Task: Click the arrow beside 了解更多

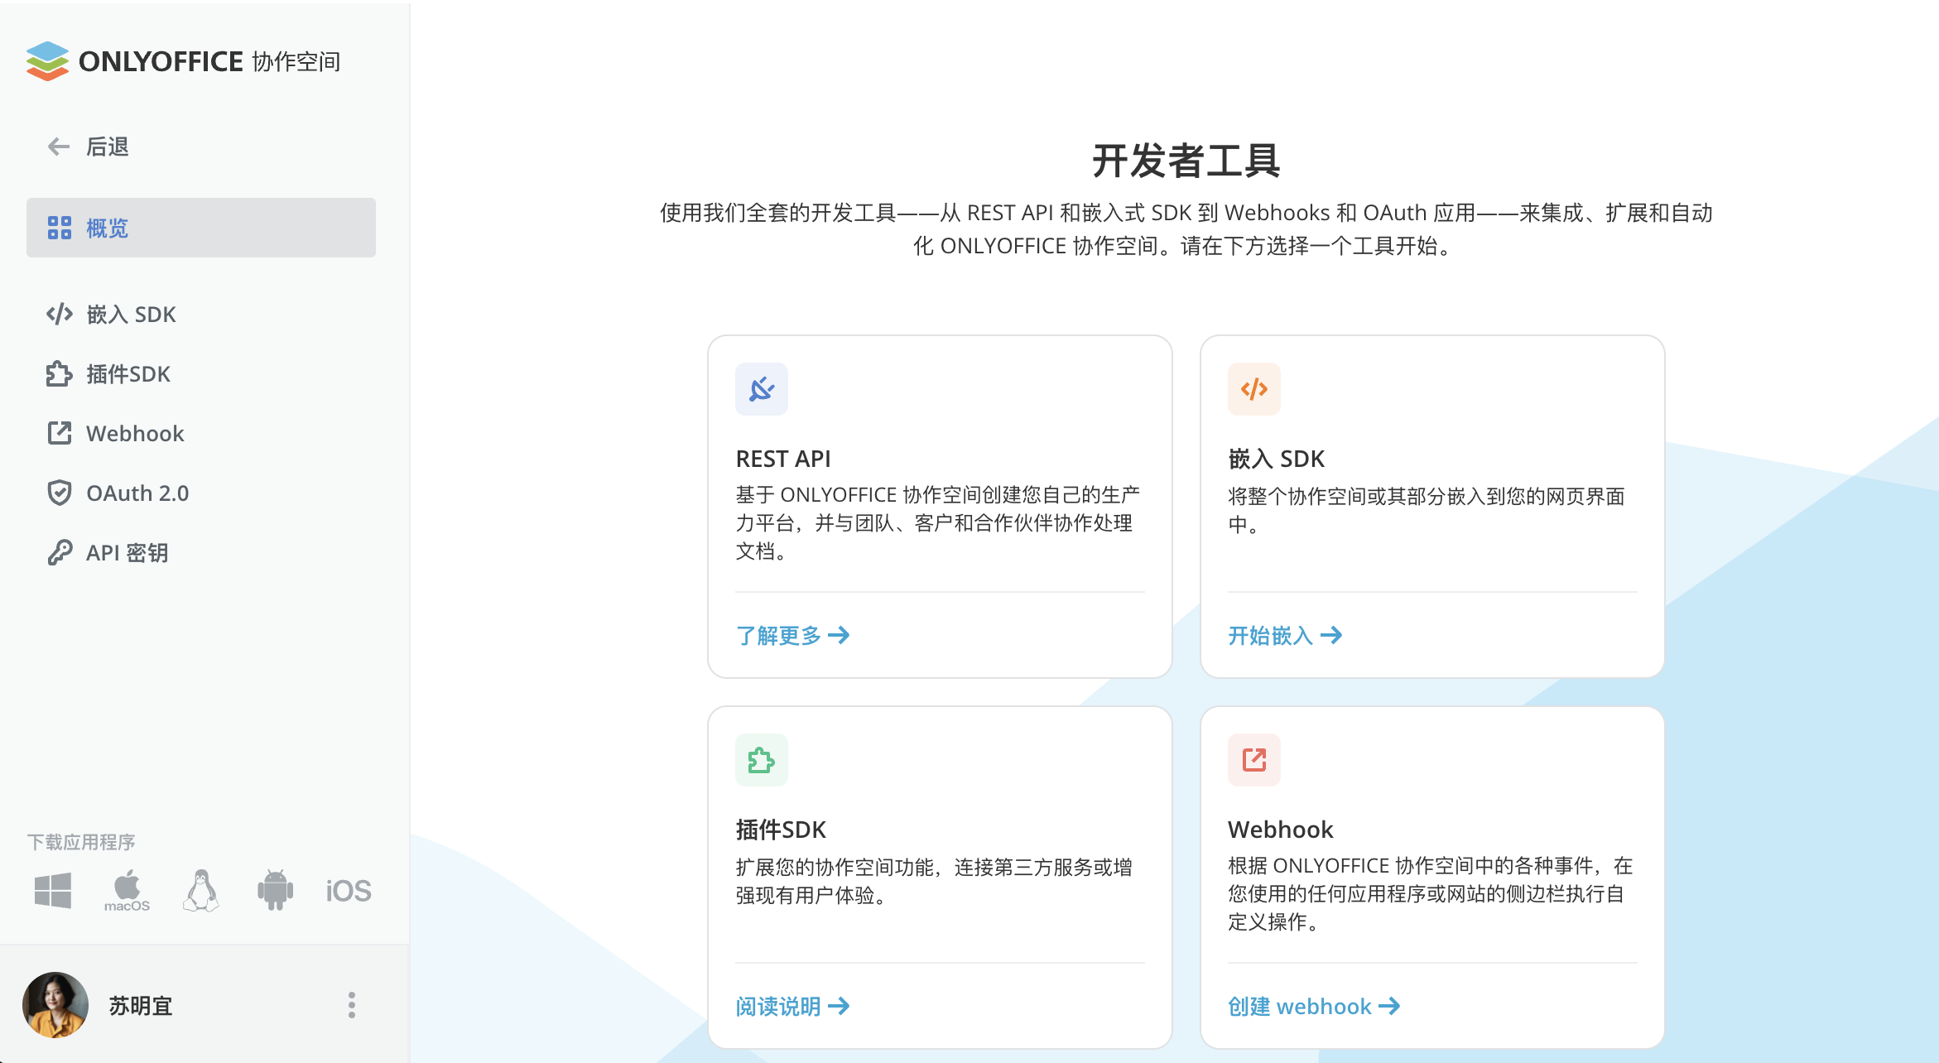Action: point(840,635)
